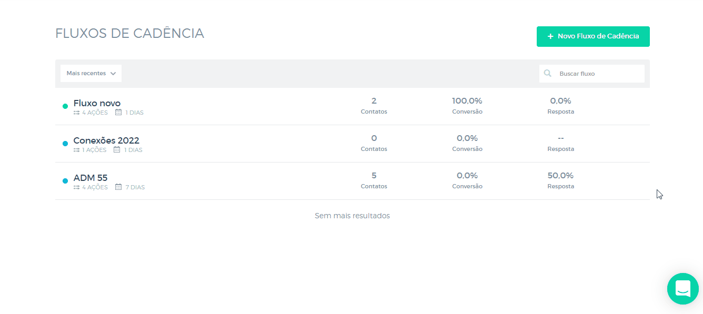Click the calendar icon under ADM 55
The height and width of the screenshot is (314, 703).
[x=118, y=187]
